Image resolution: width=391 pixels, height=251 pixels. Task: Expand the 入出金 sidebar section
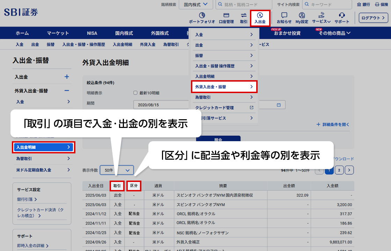[67, 77]
